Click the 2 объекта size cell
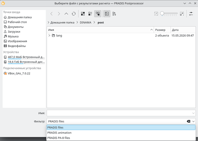198x141 pixels. tap(162, 35)
